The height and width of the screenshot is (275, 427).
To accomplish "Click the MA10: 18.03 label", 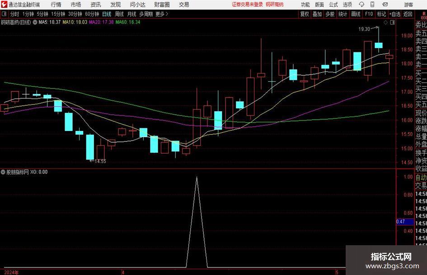I will tap(75, 22).
